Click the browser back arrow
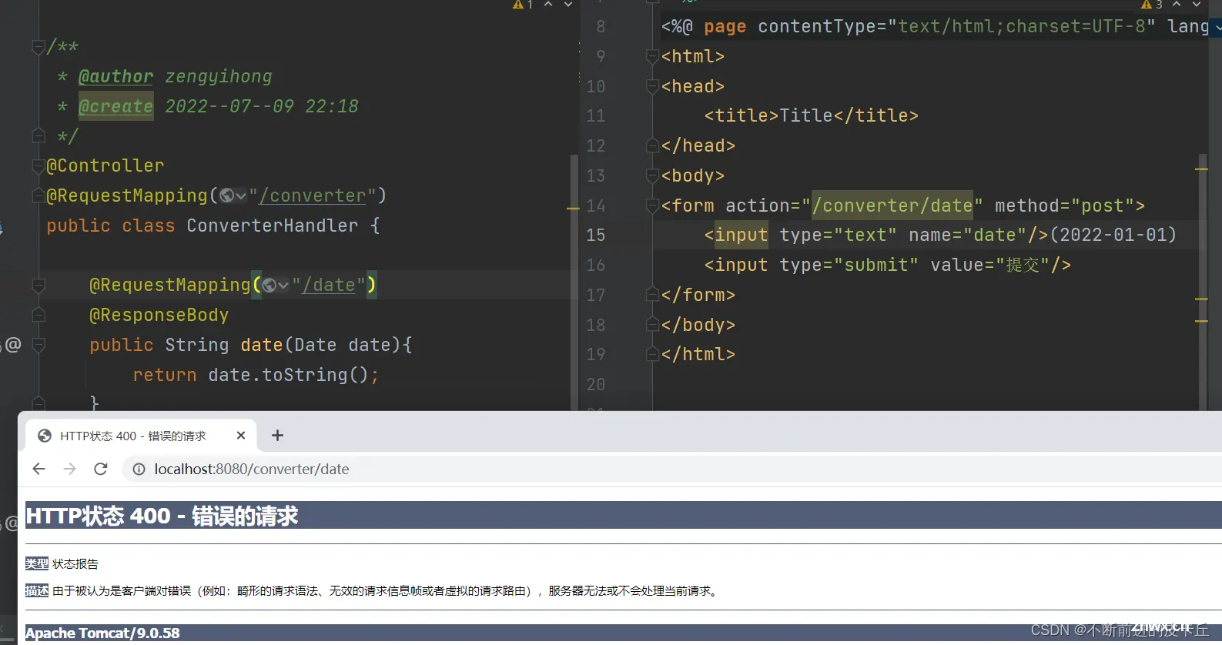 [x=39, y=469]
